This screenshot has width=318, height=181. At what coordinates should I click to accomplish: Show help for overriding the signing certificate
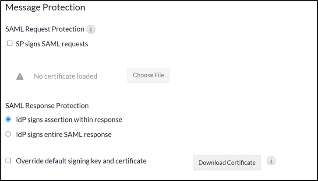271,161
